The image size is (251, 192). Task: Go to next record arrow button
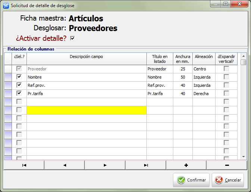pos(105,165)
